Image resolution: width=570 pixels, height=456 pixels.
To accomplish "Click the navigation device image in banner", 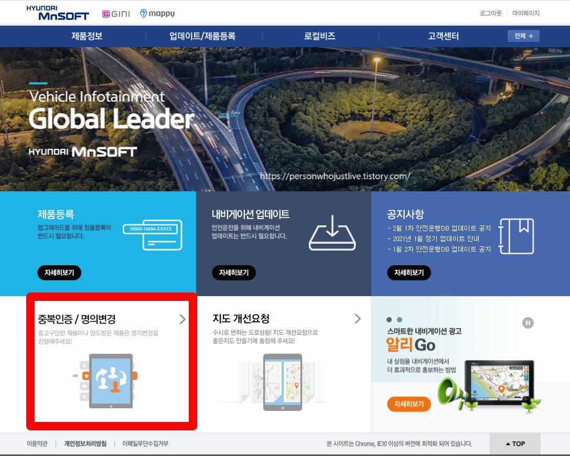I will (x=500, y=382).
